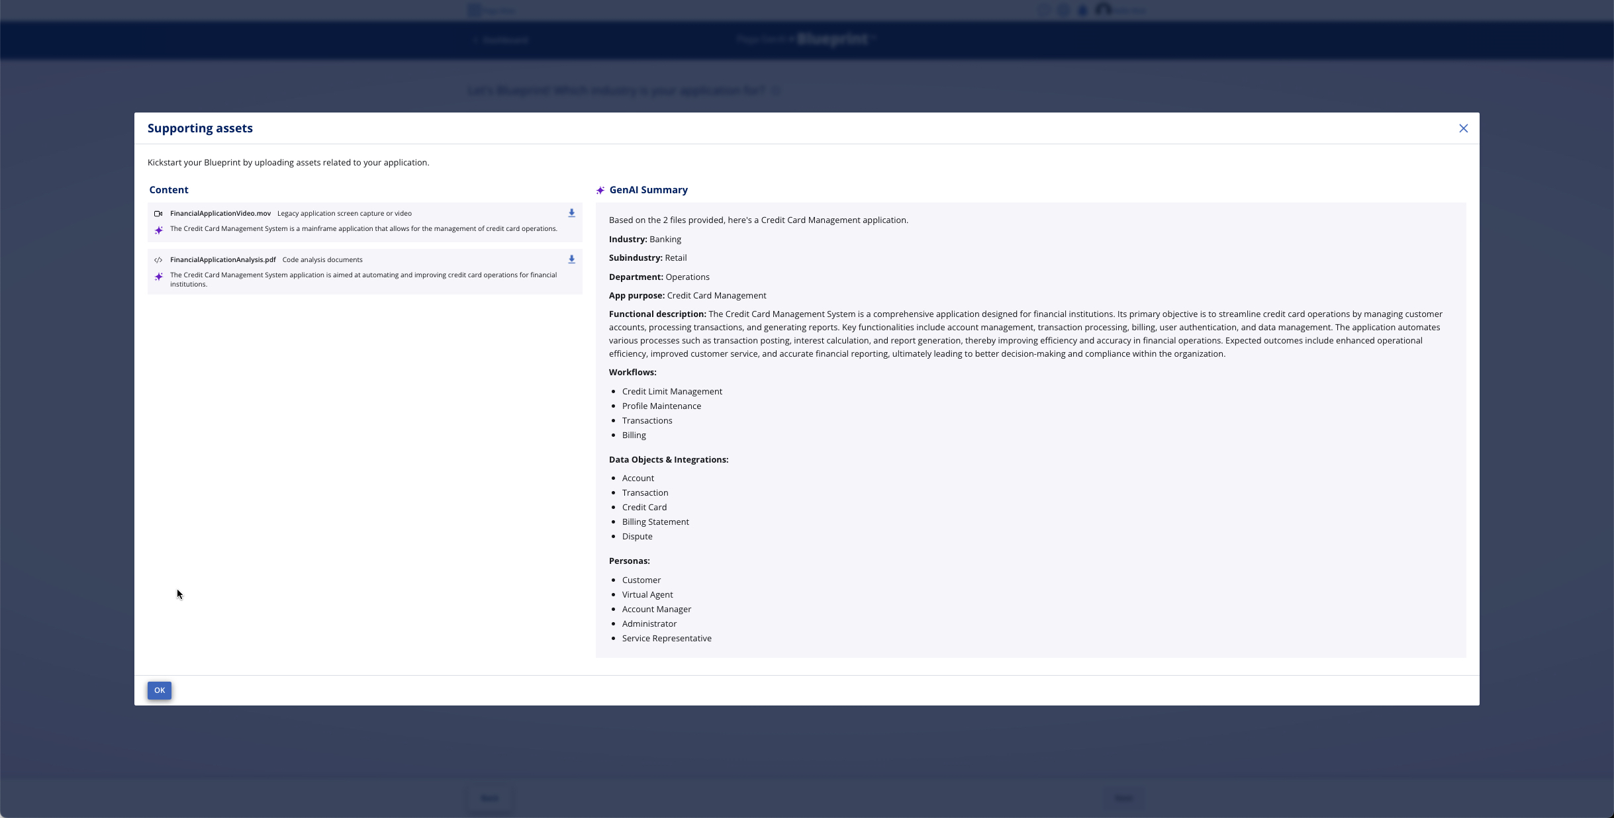
Task: Click the Code analysis documents label
Action: coord(322,259)
